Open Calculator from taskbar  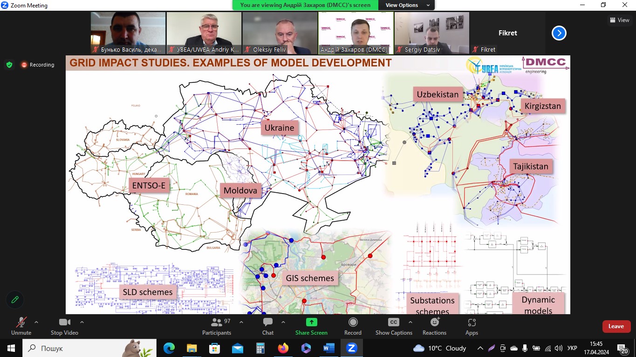tap(260, 348)
